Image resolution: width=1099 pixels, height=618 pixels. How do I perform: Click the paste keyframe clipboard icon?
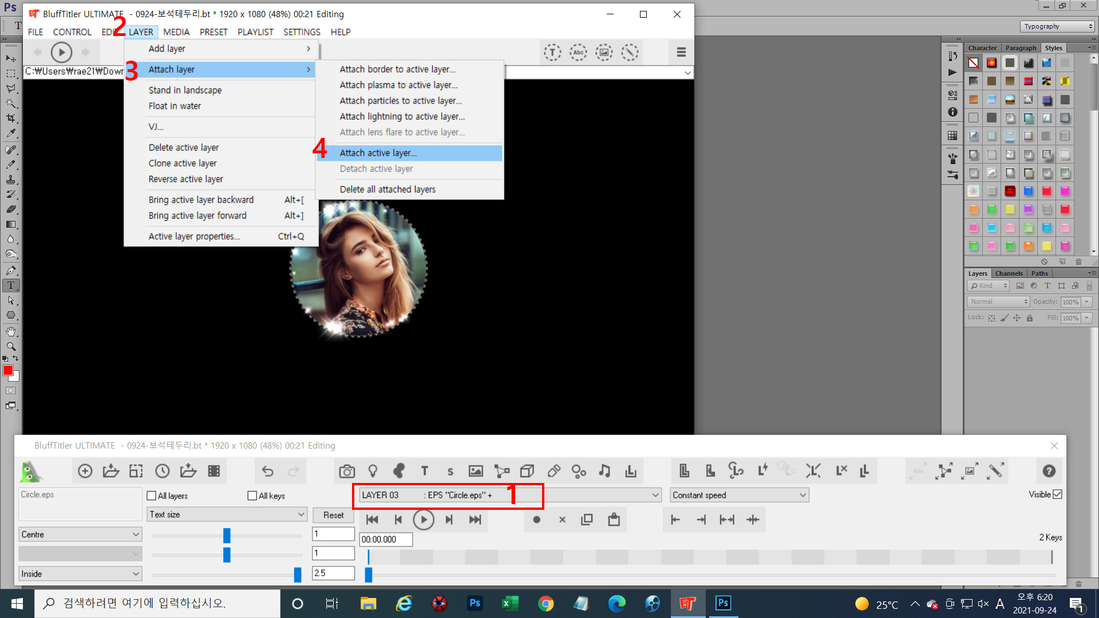614,520
